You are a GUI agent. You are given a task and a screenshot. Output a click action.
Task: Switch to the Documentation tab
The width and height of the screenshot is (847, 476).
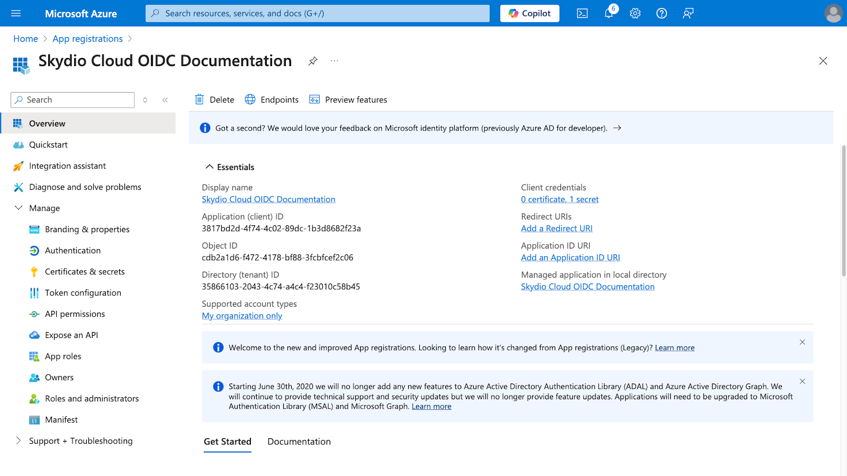299,442
